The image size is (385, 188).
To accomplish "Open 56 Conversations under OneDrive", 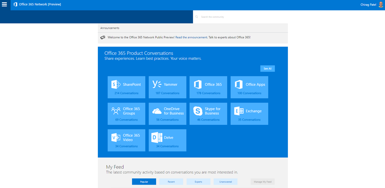I will pyautogui.click(x=168, y=120).
